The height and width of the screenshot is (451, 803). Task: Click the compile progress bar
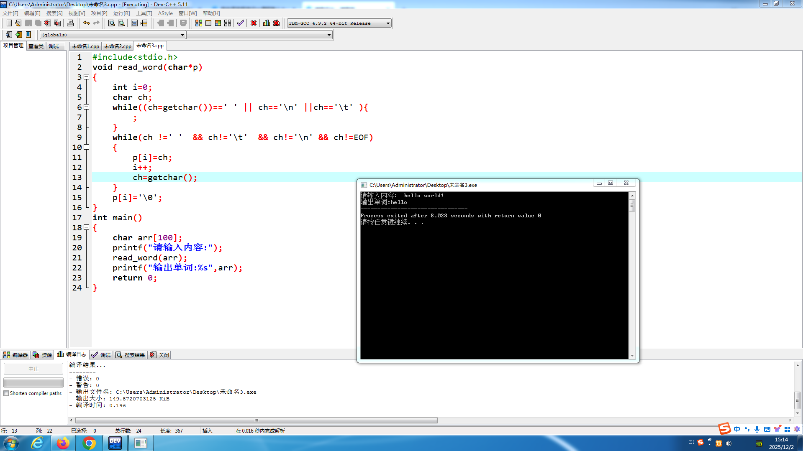pyautogui.click(x=33, y=382)
